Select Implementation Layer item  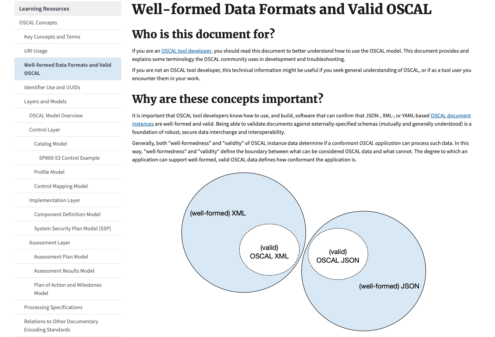pyautogui.click(x=55, y=200)
